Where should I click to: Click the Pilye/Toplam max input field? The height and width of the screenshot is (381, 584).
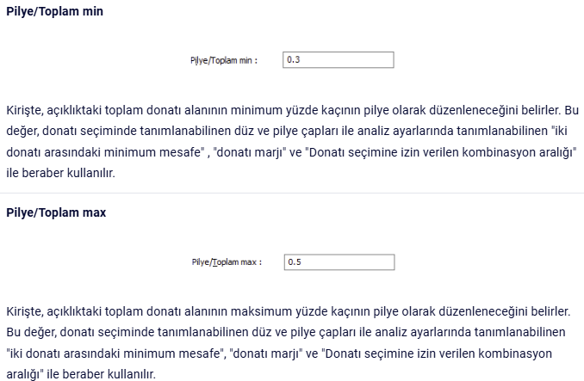(339, 262)
